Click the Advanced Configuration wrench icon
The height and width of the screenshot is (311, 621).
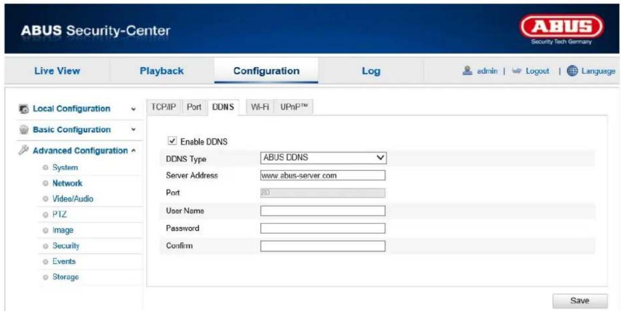coord(24,150)
